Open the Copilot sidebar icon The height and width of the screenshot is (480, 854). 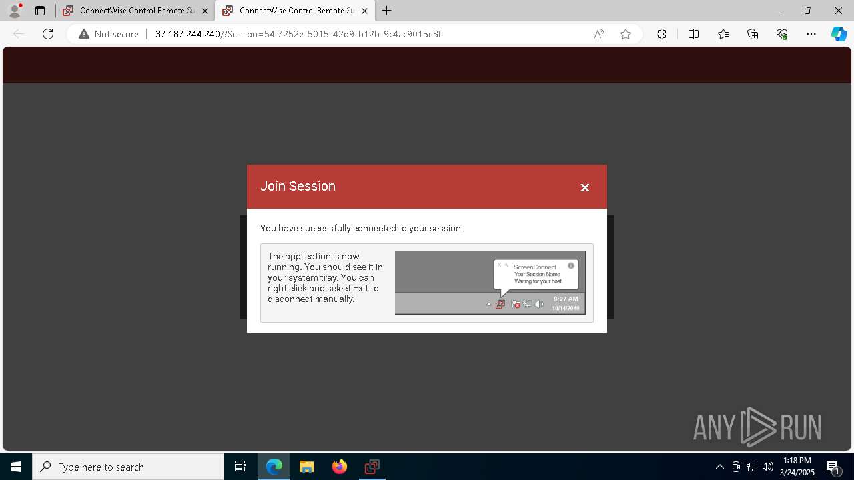(x=839, y=34)
